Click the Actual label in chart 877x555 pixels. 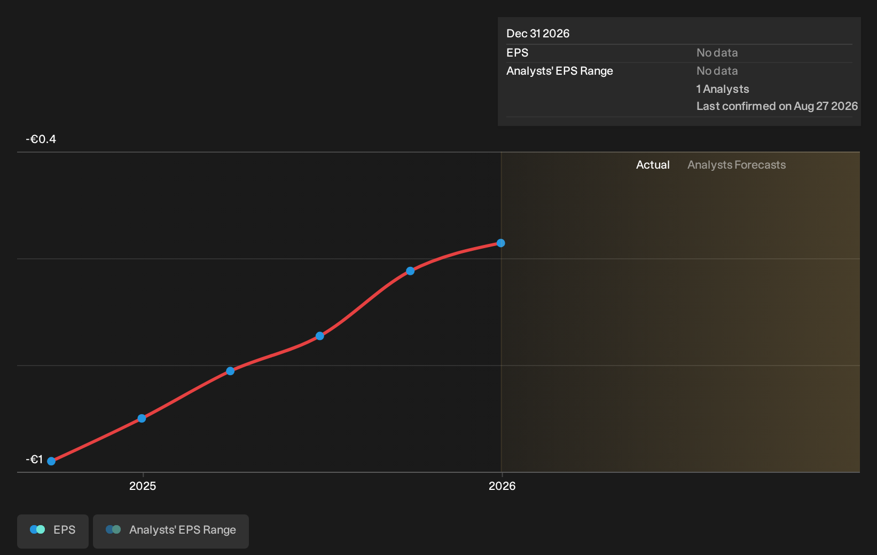click(x=653, y=165)
